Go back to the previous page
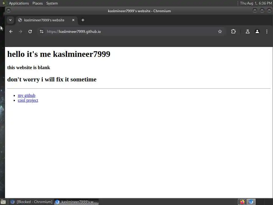Image resolution: width=273 pixels, height=205 pixels. tap(11, 31)
